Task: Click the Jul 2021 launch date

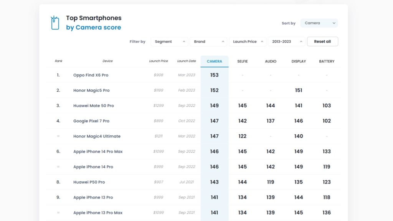Action: [x=187, y=182]
